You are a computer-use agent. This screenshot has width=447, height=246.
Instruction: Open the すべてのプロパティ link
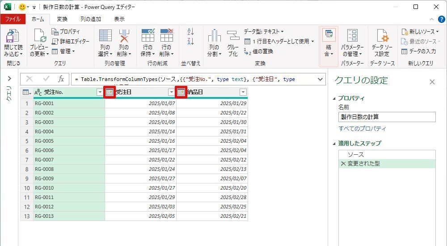tap(362, 129)
